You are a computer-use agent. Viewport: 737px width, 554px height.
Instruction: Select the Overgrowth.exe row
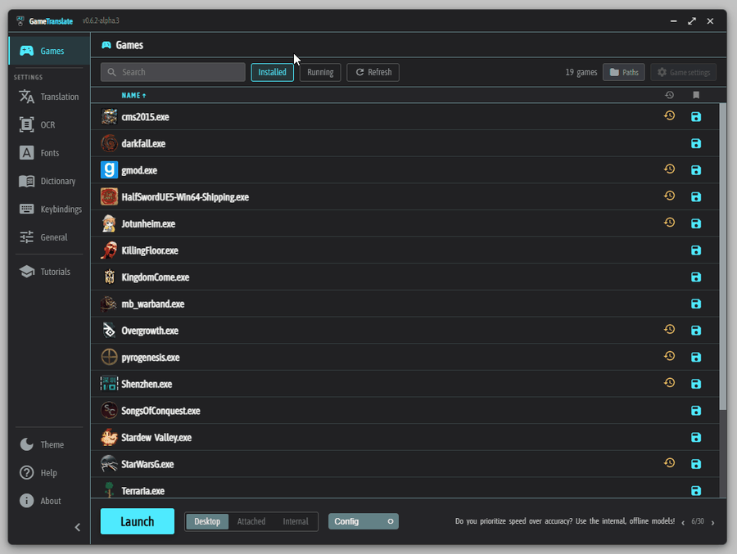pos(405,331)
